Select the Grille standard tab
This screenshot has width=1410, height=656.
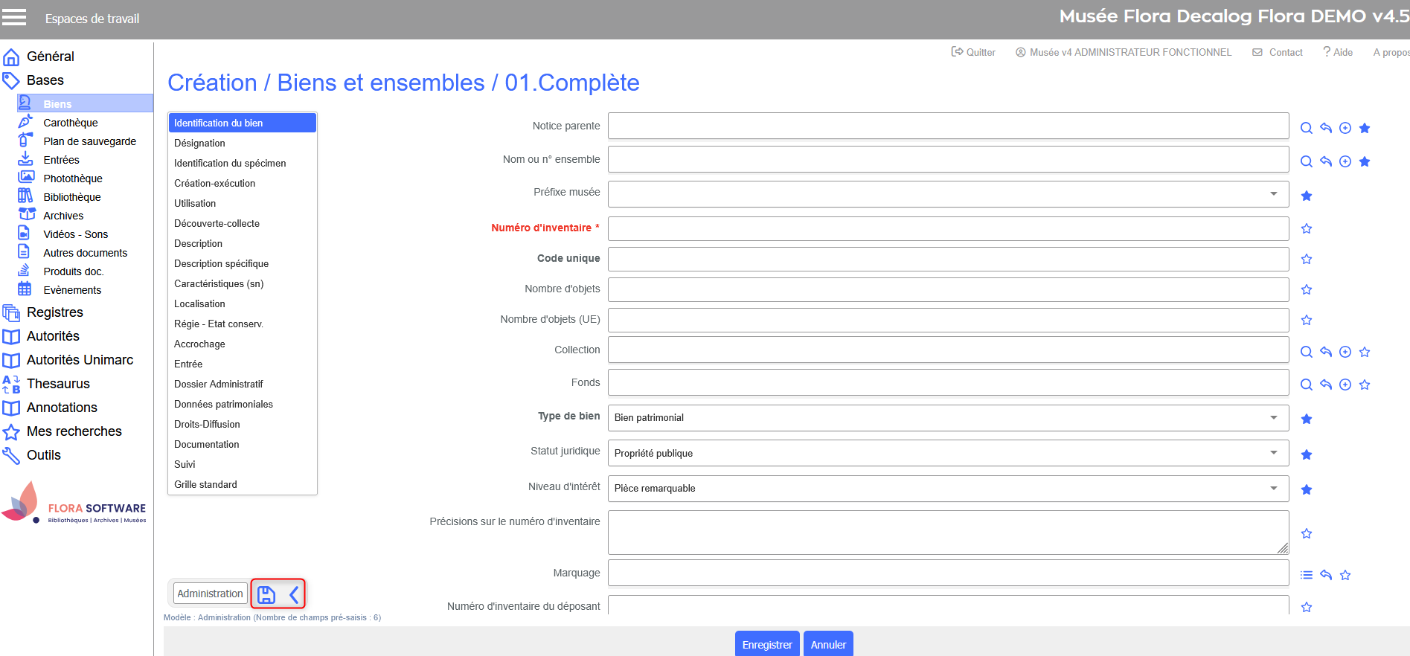click(x=243, y=484)
